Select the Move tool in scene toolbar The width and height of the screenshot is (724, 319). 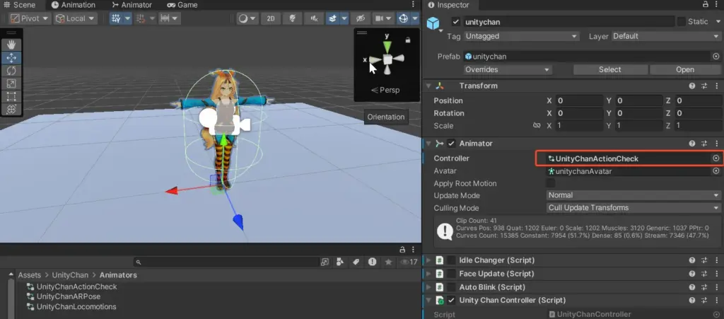[11, 58]
